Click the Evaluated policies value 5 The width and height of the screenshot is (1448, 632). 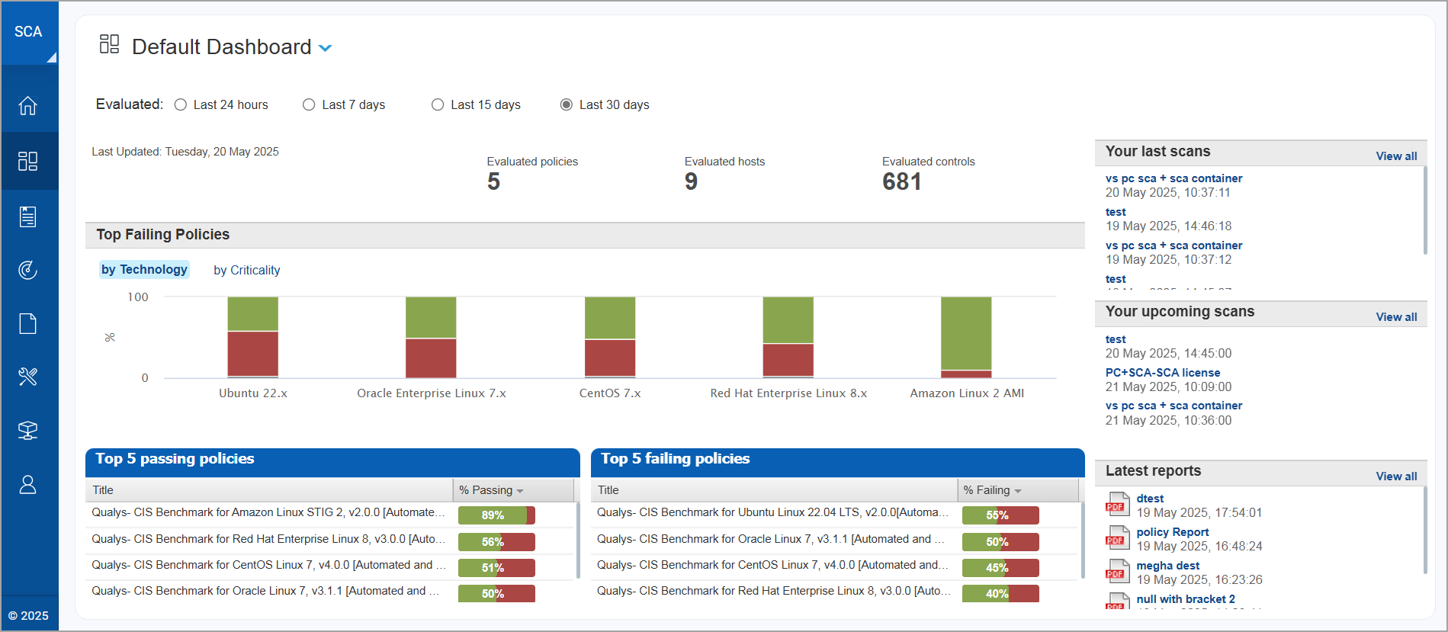click(493, 181)
